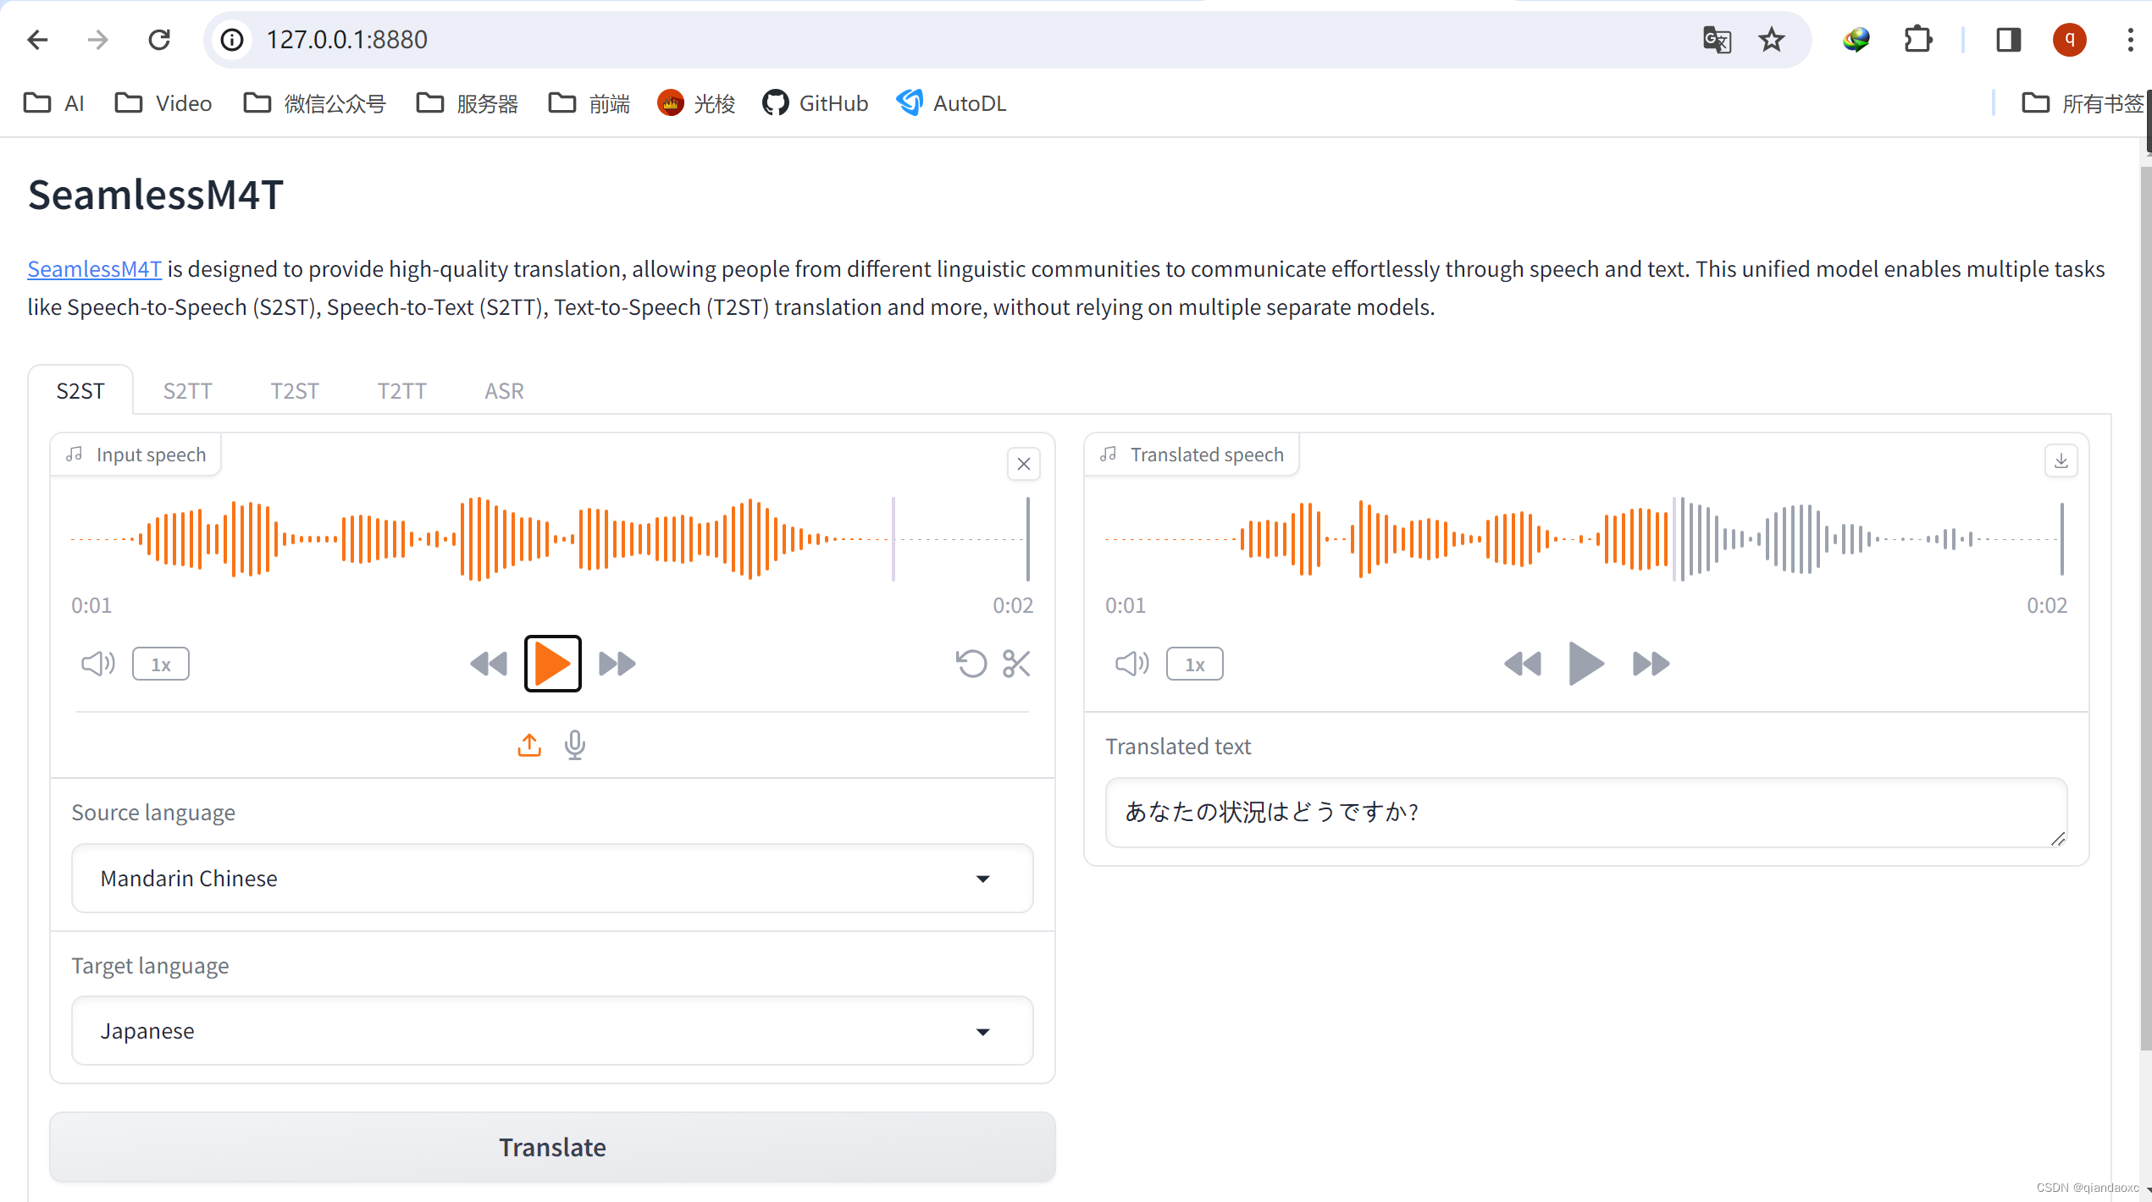2152x1202 pixels.
Task: Follow the SeamlessM4T hyperlink
Action: coord(94,269)
